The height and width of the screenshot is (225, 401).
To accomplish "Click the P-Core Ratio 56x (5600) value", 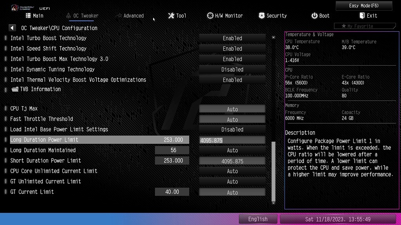I will pos(296,83).
